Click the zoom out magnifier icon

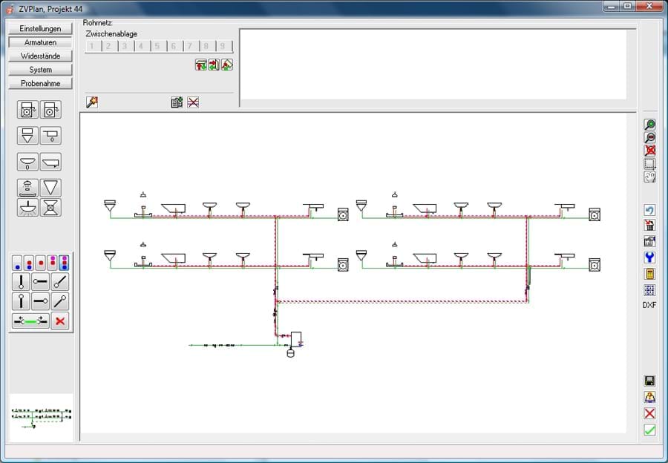coord(649,137)
